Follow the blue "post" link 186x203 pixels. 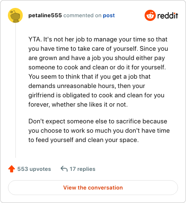(109, 15)
